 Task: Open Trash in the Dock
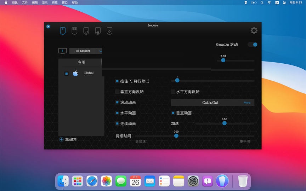pos(243,181)
